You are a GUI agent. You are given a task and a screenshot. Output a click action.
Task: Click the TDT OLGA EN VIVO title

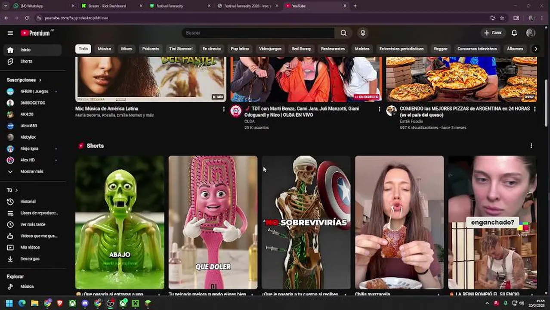tap(301, 112)
